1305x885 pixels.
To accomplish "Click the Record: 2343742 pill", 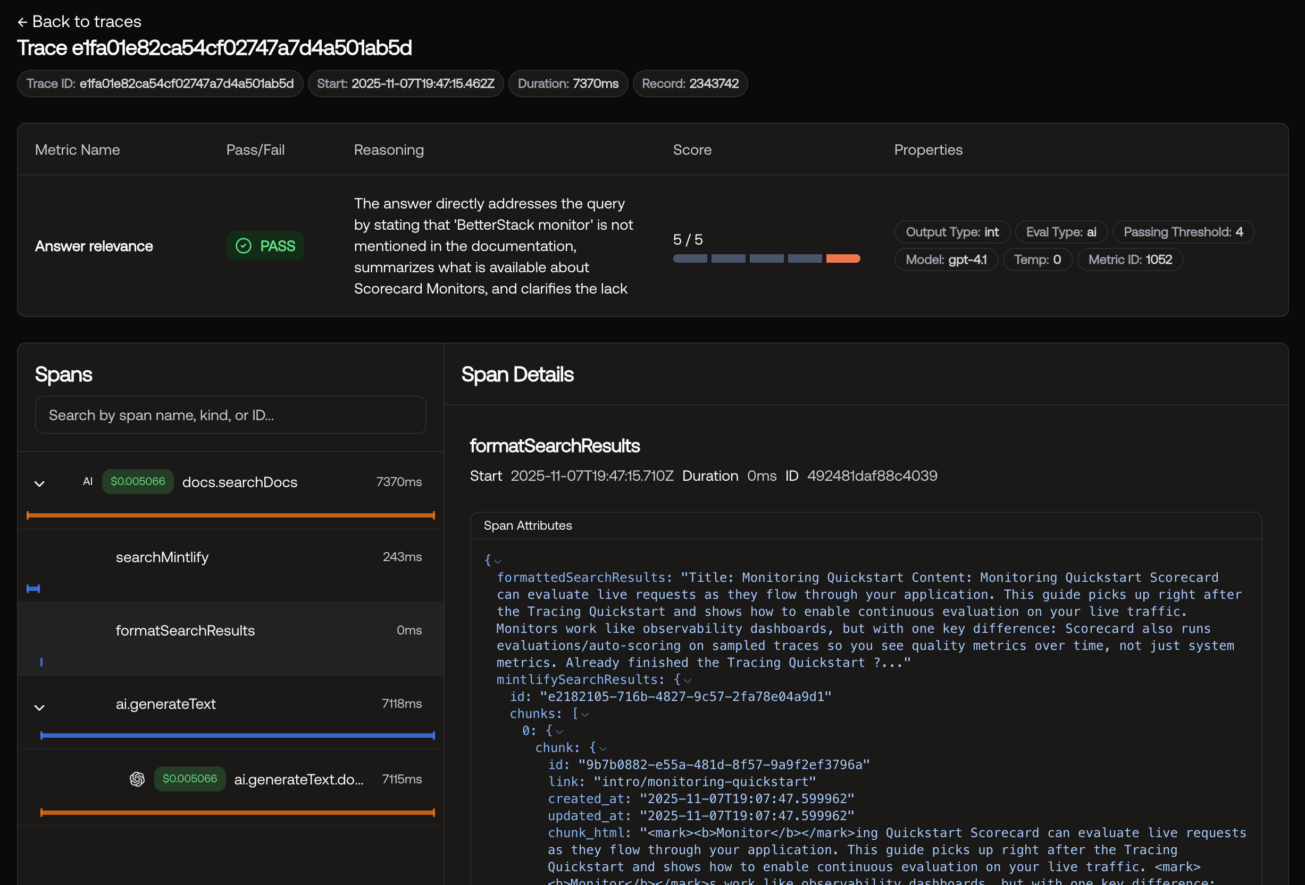I will point(690,84).
